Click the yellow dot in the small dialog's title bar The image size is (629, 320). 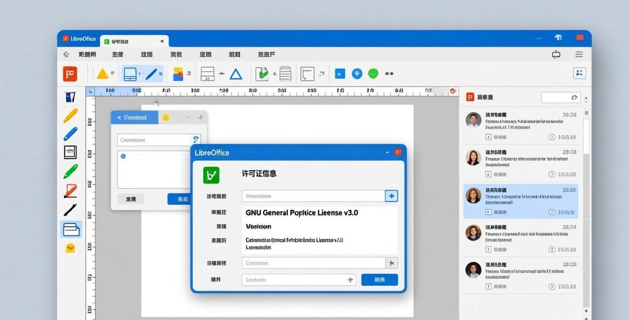(x=166, y=117)
